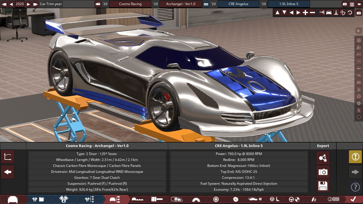Open the car trim overview tab
Screen dimensions: 363x204
click(115, 199)
